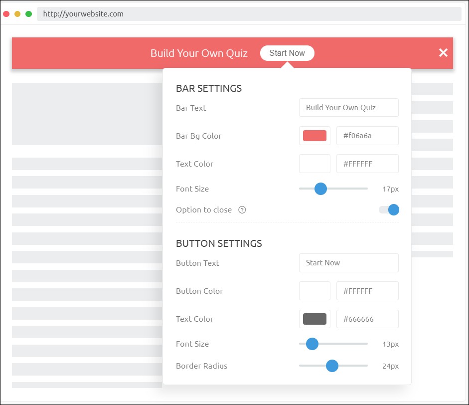Click the green maximize window dot
469x405 pixels.
tap(29, 14)
